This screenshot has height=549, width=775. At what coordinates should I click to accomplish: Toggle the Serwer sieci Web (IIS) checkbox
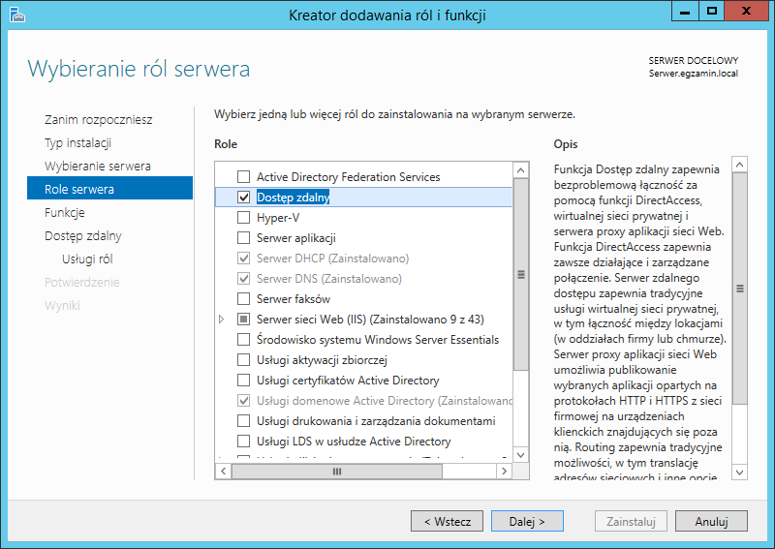point(244,319)
